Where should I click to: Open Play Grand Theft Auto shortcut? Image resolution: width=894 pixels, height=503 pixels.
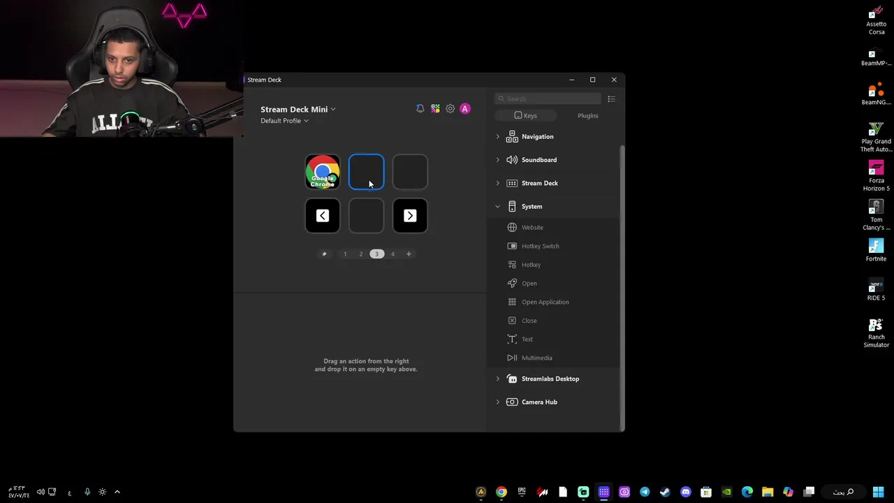coord(877,138)
